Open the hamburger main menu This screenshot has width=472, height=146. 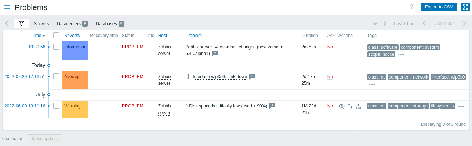coord(7,7)
